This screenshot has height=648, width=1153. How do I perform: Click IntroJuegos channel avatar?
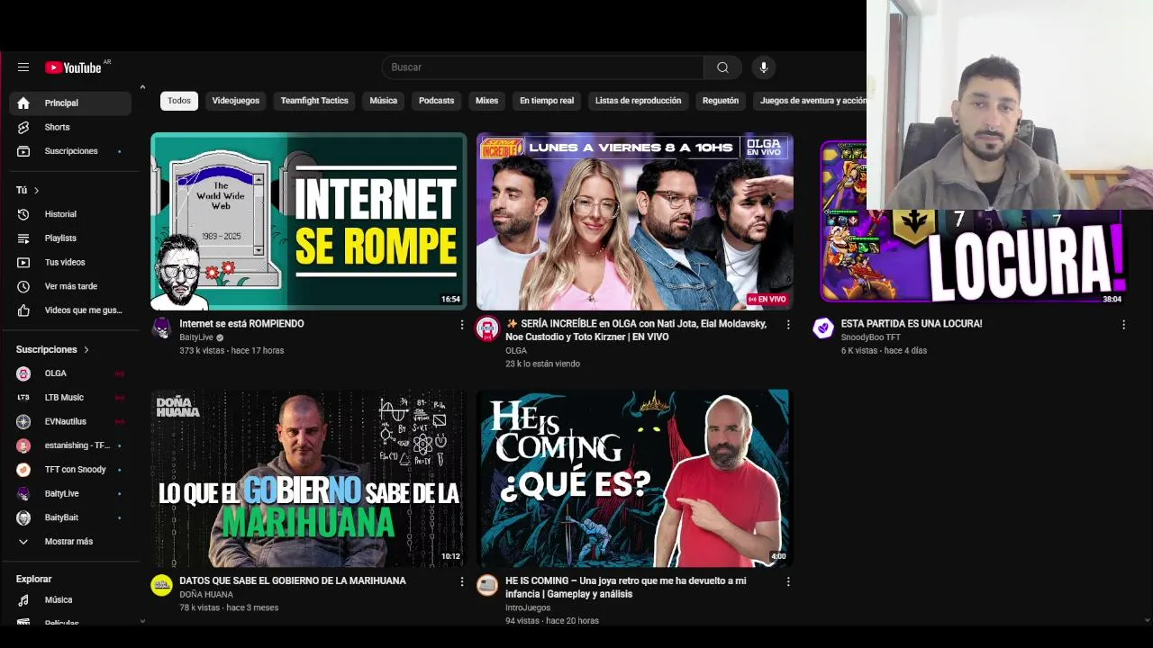click(x=487, y=586)
